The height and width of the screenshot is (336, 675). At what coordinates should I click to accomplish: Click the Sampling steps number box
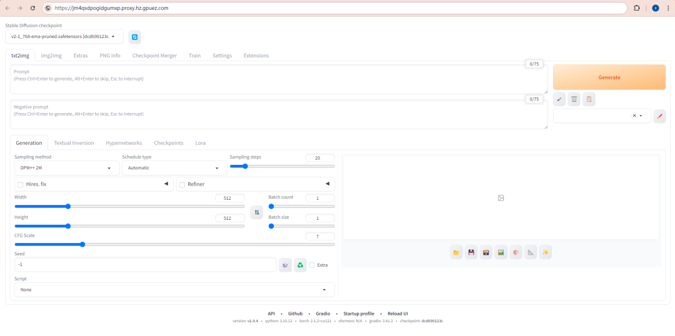click(x=320, y=158)
